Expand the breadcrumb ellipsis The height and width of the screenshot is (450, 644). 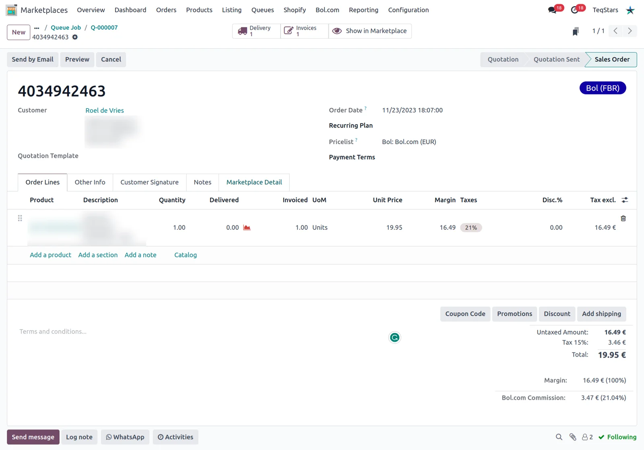click(37, 28)
